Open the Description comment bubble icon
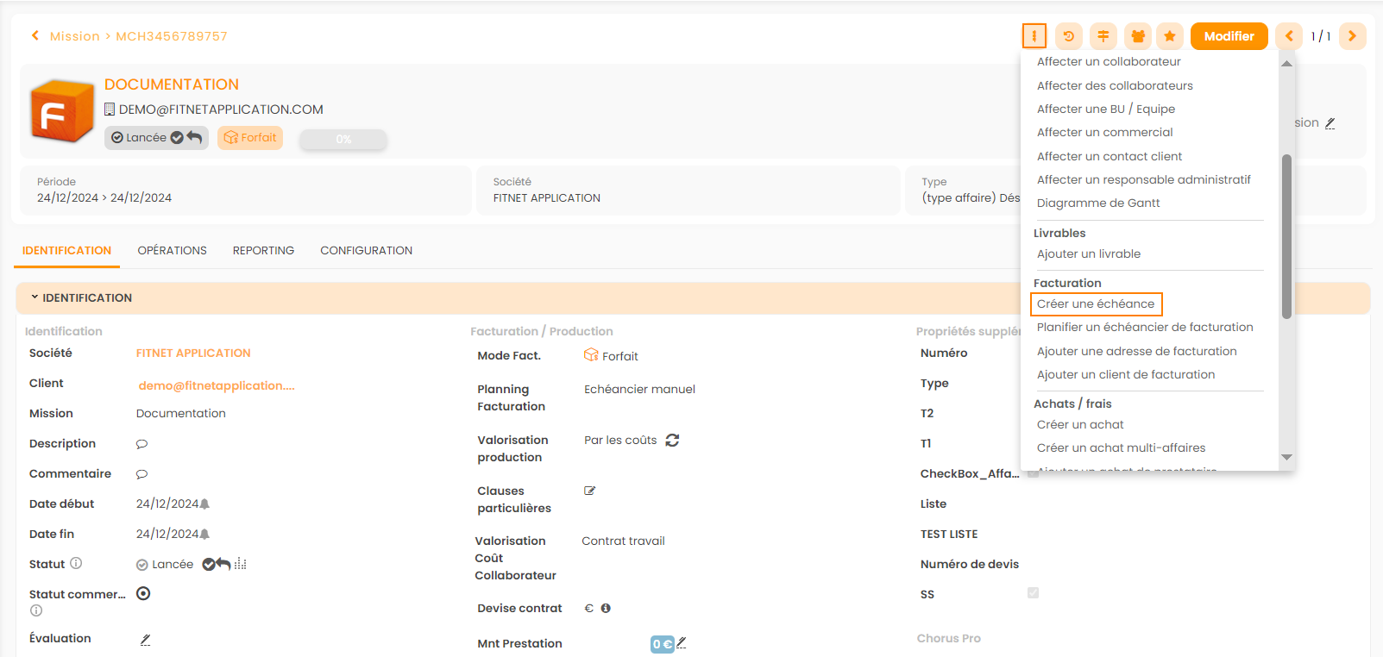This screenshot has height=657, width=1383. (142, 444)
